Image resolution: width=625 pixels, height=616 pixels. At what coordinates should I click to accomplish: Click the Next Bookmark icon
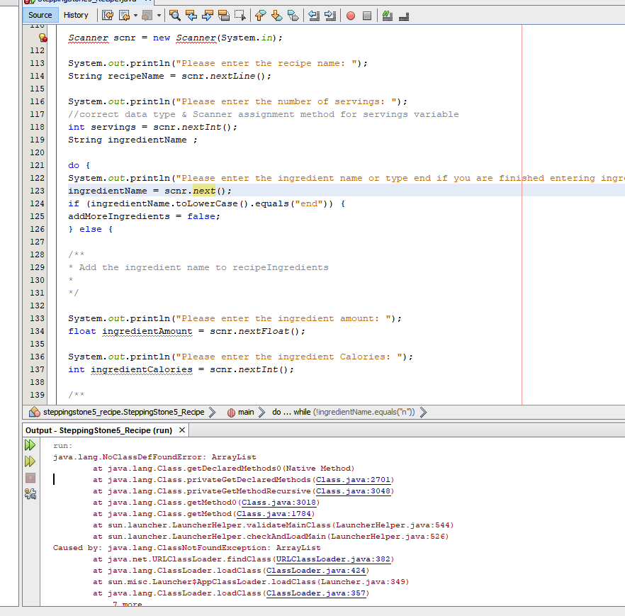(x=277, y=15)
